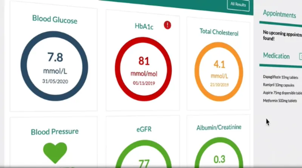Select the HbA1c 81 mmol/mol gauge

point(143,69)
